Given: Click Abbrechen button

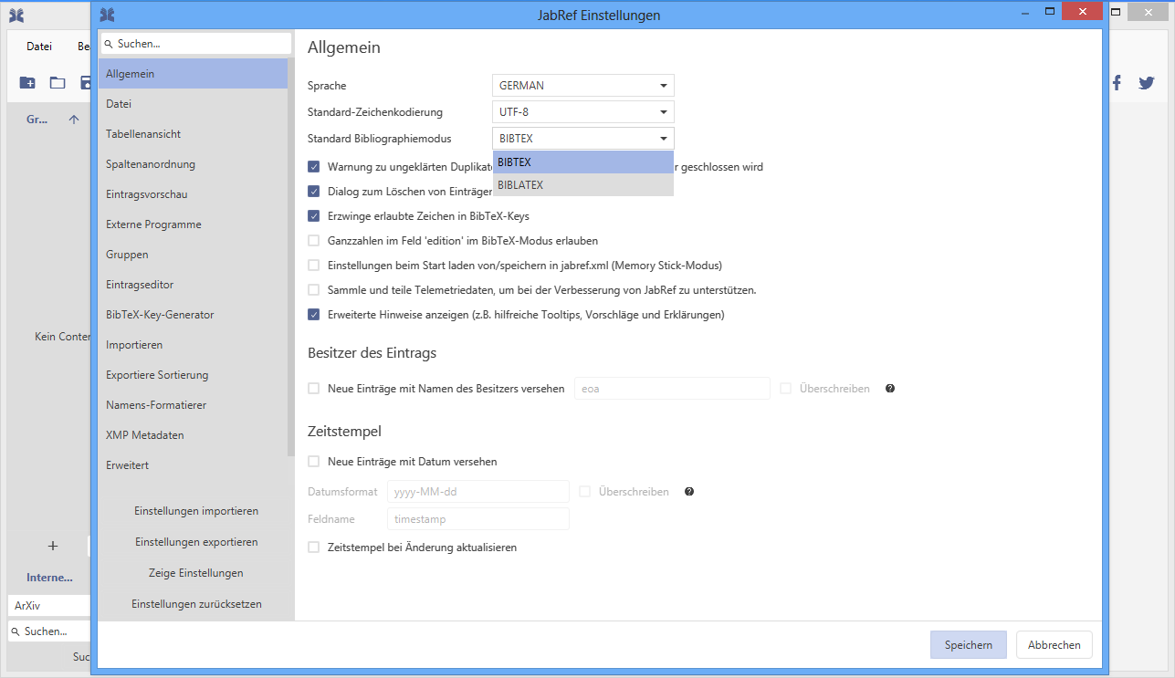Looking at the screenshot, I should click(x=1054, y=645).
